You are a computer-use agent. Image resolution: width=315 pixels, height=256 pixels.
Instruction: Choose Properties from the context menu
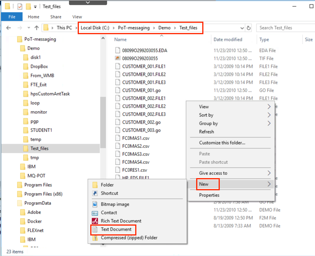230,195
